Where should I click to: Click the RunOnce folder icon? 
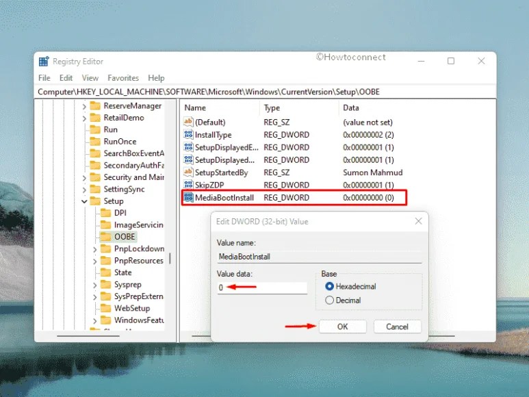pos(95,141)
